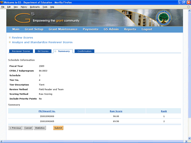Click the small icon on the Summary tab
Screen dimensions: 191x143
click(x=56, y=51)
